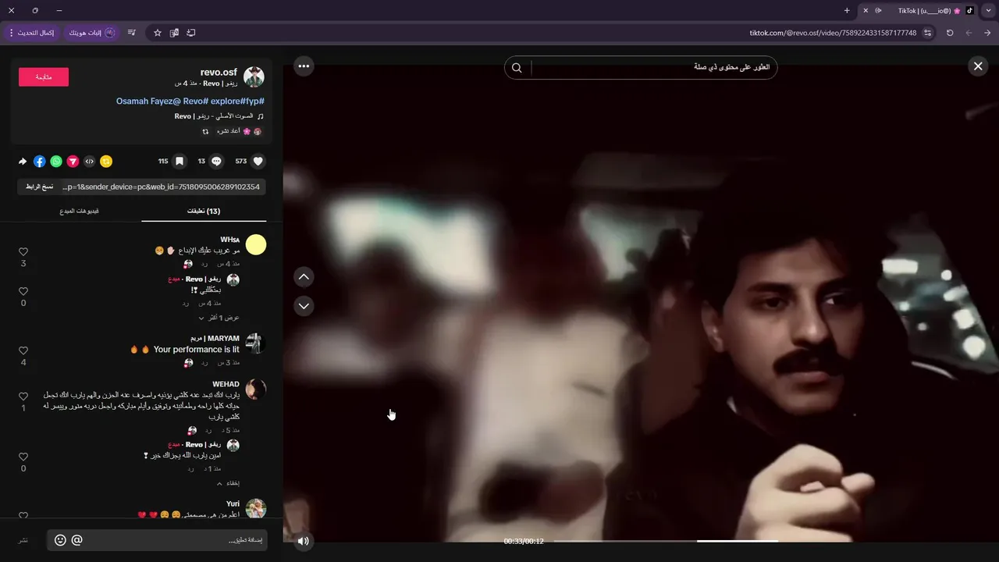Reply to WHsa's comment
Viewport: 999px width, 562px height.
tap(204, 264)
